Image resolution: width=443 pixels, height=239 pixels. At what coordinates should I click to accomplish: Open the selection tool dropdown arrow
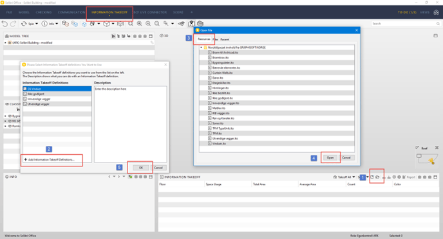pos(173,24)
